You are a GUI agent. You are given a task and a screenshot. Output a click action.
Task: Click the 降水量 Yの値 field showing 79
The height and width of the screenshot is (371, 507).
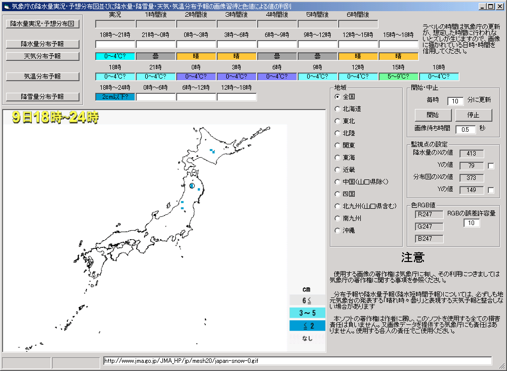[472, 166]
